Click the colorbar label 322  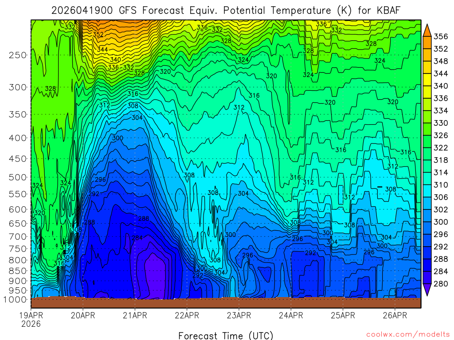coord(441,148)
